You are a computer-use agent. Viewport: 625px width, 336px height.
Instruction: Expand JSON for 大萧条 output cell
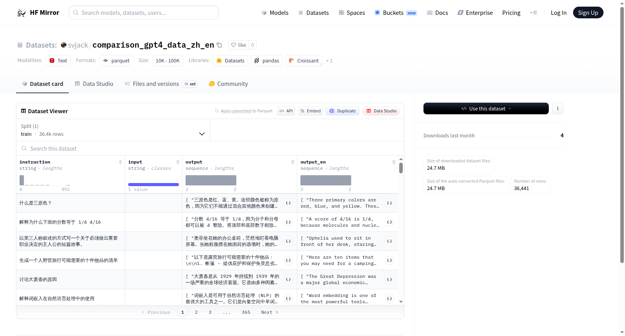tap(288, 279)
